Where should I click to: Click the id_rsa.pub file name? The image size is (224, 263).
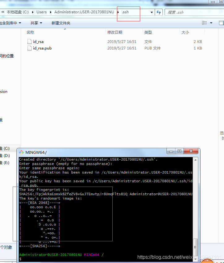tap(42, 48)
